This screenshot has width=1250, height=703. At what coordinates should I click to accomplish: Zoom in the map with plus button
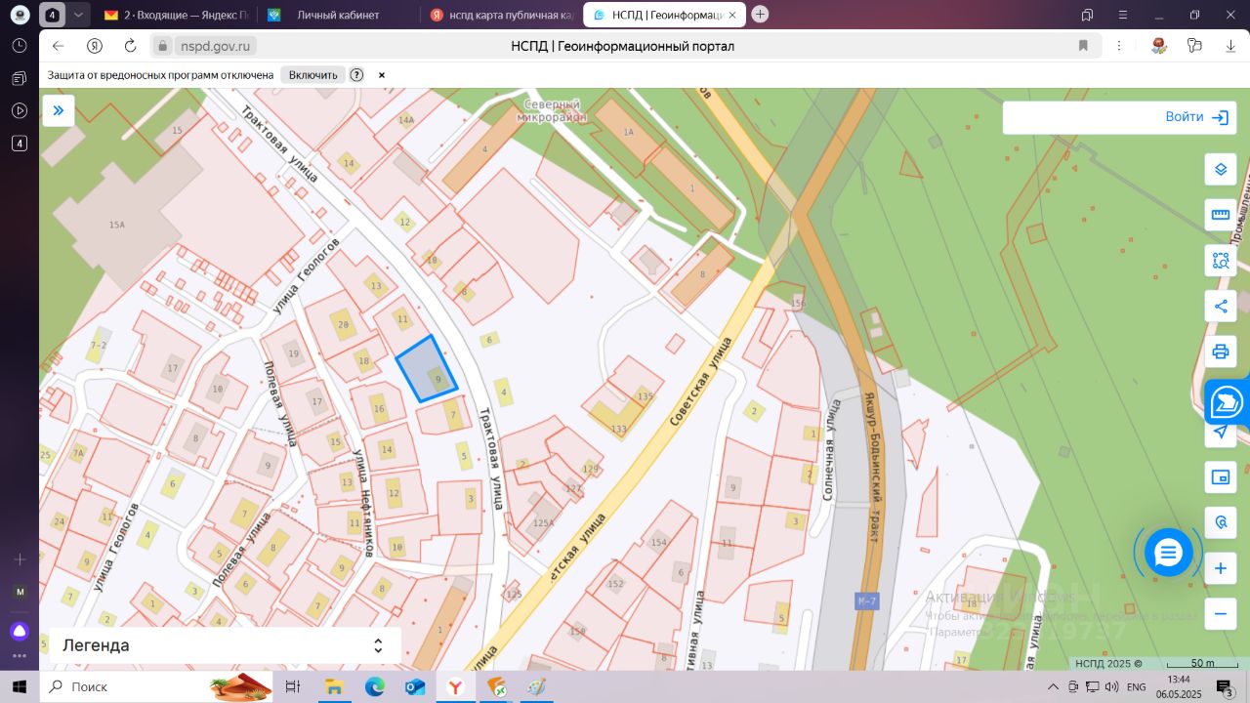[x=1220, y=568]
